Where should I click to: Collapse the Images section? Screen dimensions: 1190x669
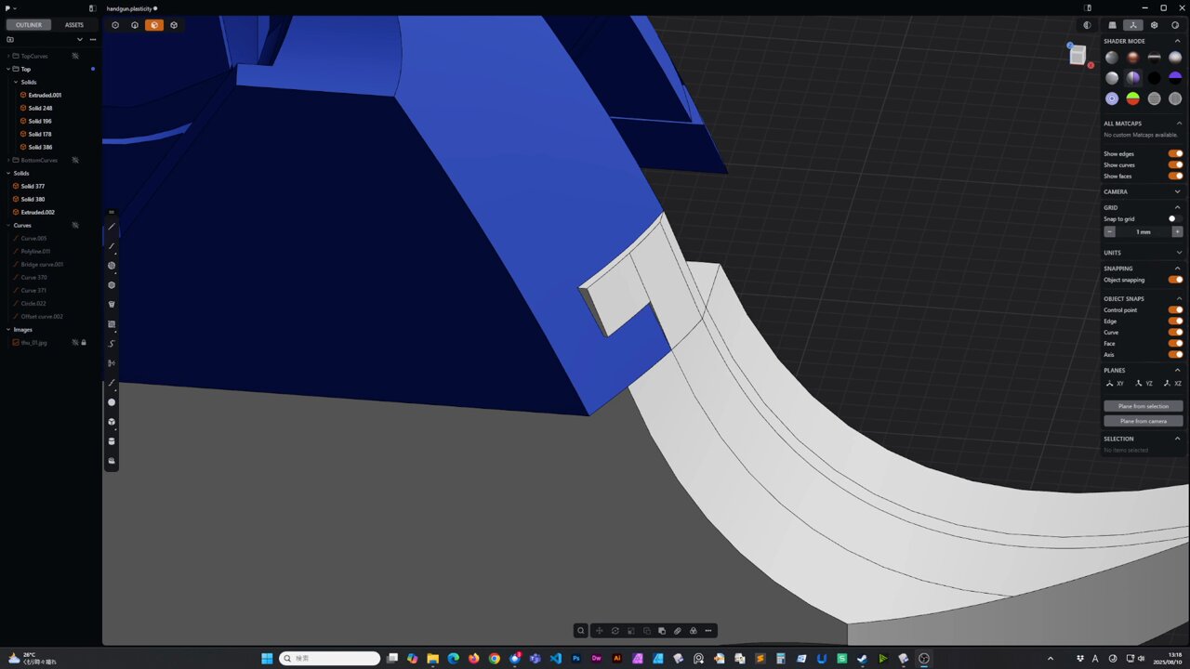8,329
